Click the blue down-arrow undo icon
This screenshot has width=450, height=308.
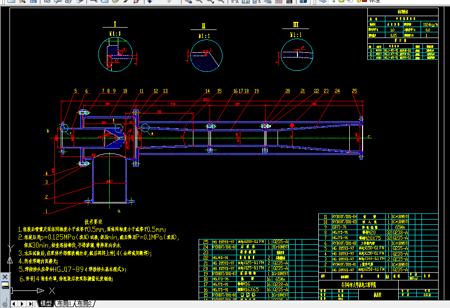pos(150,1)
